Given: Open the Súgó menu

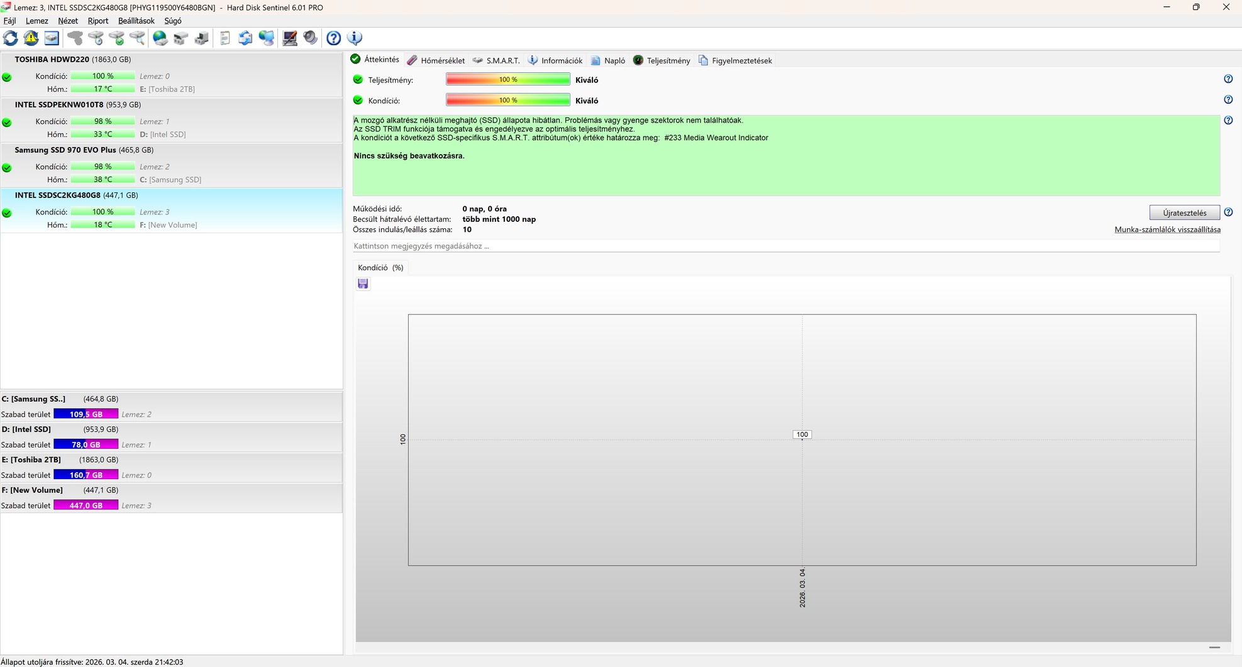Looking at the screenshot, I should 173,21.
